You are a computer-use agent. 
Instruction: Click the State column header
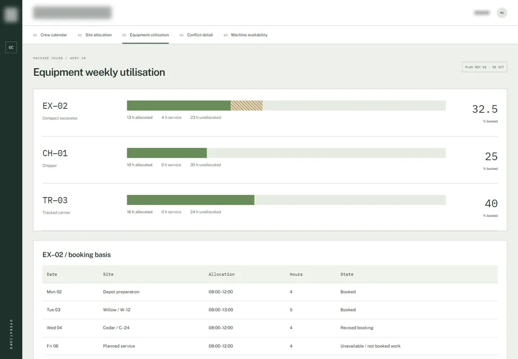tap(347, 274)
